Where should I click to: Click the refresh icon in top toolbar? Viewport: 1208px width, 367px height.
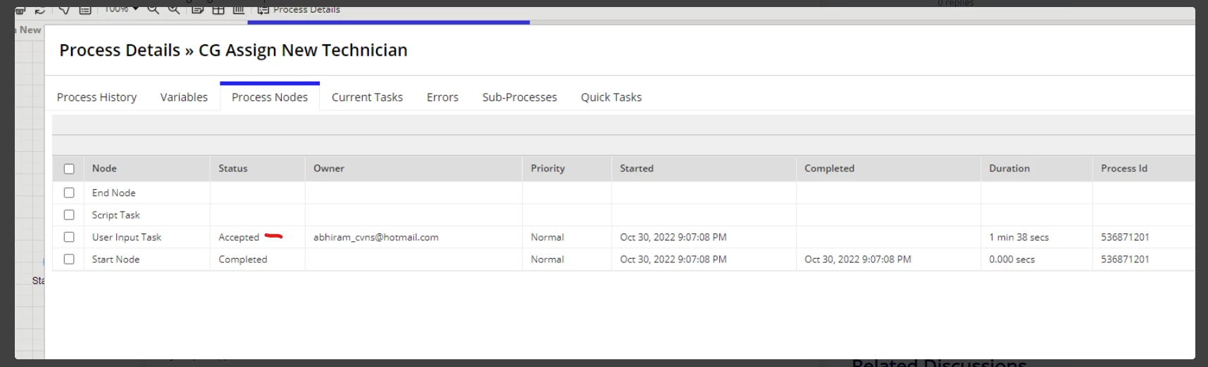click(x=40, y=10)
